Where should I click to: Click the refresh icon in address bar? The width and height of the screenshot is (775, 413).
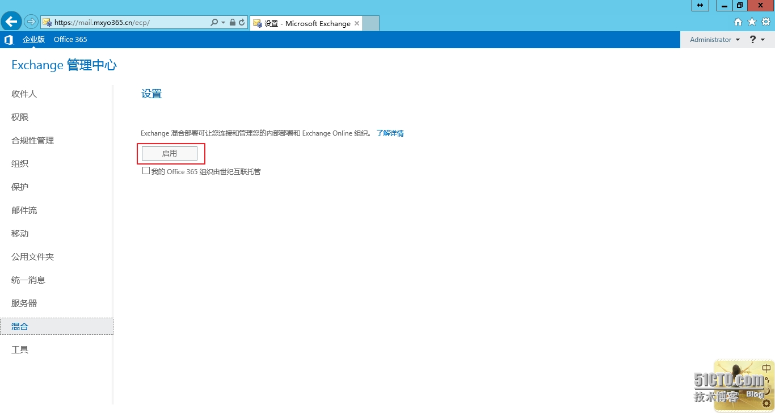[x=242, y=23]
